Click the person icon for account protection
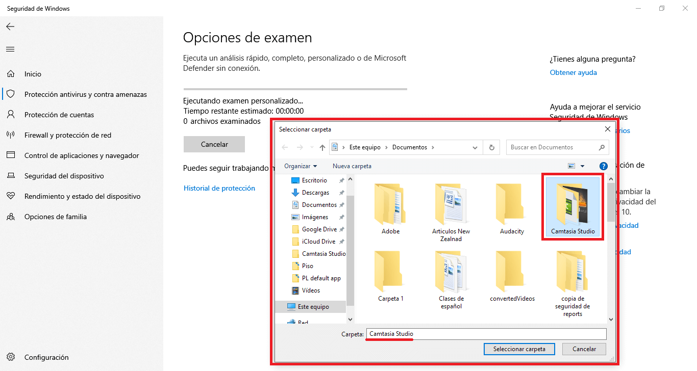 10,115
